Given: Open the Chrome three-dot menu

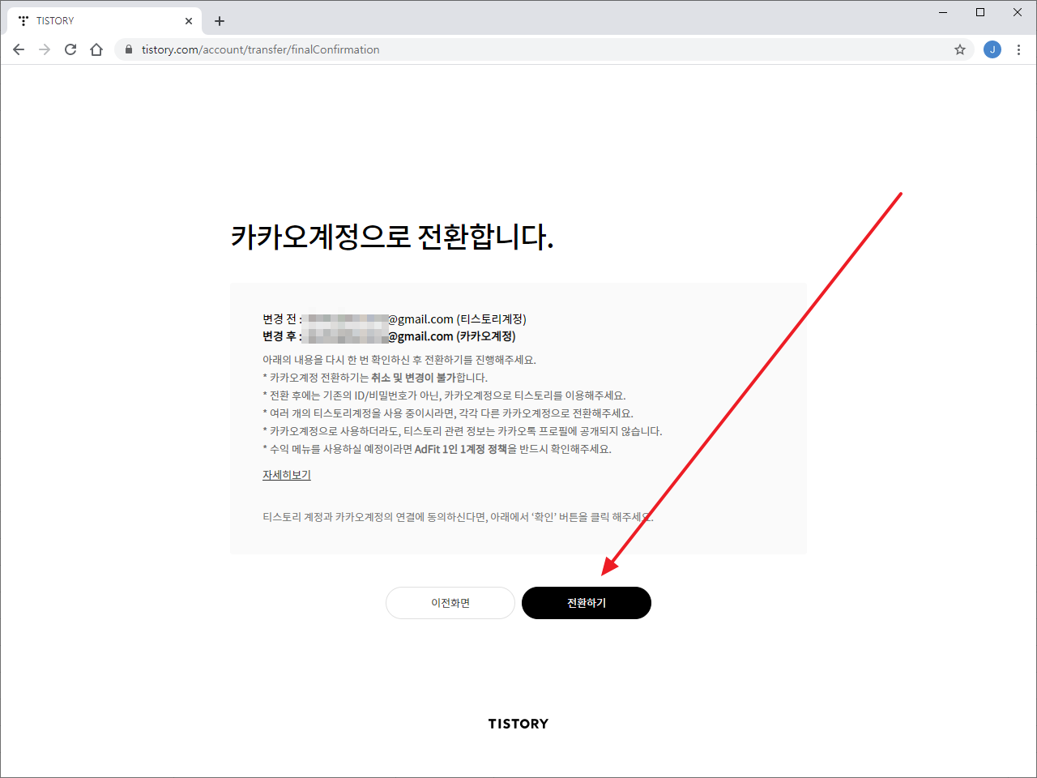Looking at the screenshot, I should (1018, 49).
